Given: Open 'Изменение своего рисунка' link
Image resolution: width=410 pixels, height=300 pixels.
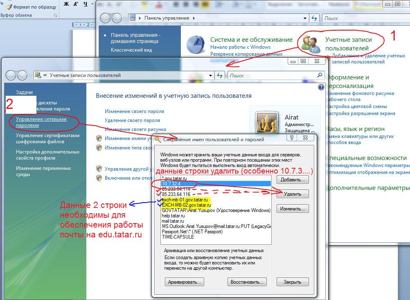Looking at the screenshot, I should pos(135,129).
